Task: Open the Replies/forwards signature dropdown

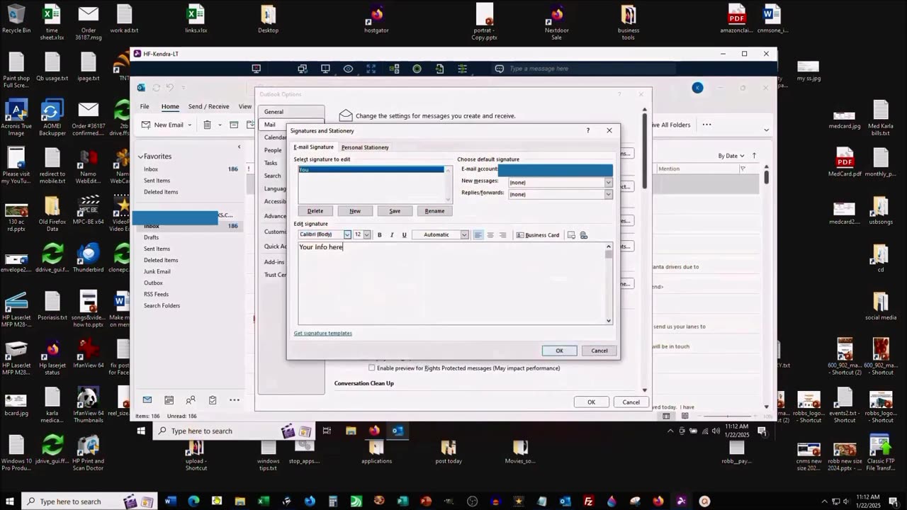Action: [x=608, y=194]
